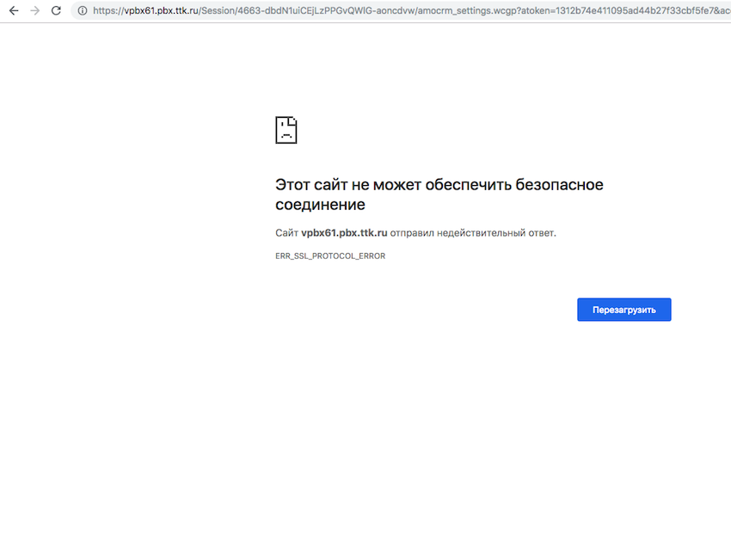Click the heading word 'соединение'
The image size is (731, 542).
pyautogui.click(x=320, y=205)
